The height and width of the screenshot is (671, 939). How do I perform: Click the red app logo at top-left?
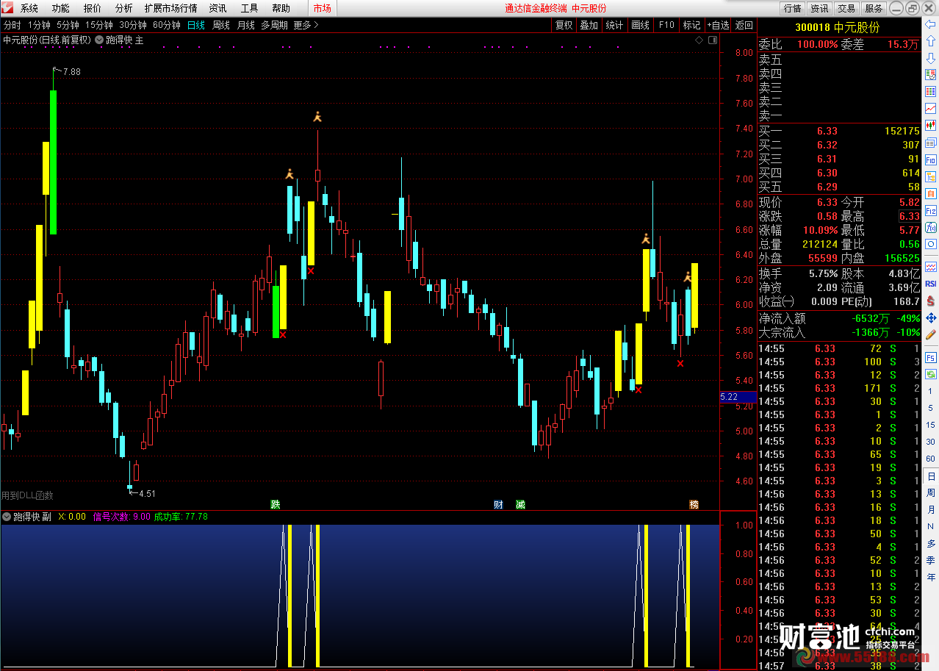pos(8,8)
